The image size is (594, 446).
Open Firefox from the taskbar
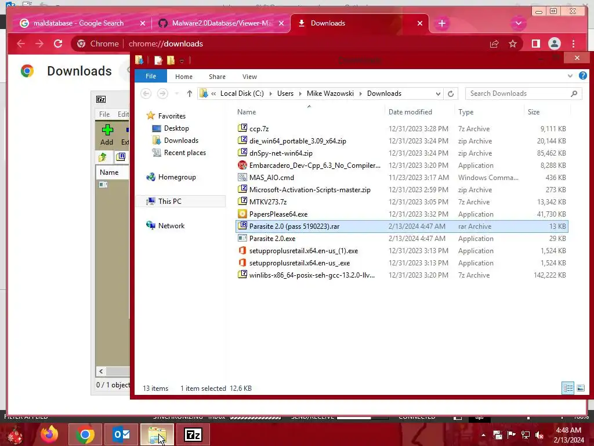[49, 434]
